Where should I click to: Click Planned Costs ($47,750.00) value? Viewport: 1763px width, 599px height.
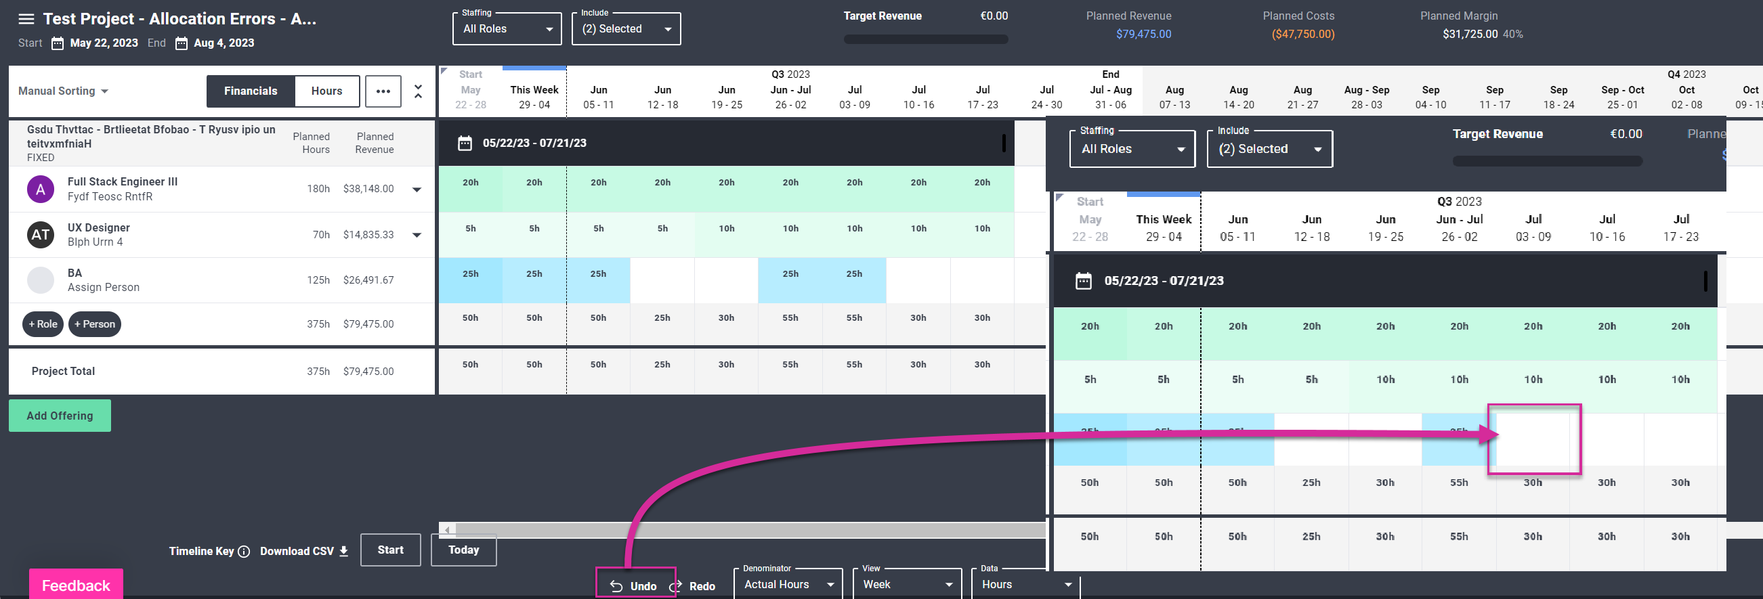(x=1302, y=35)
